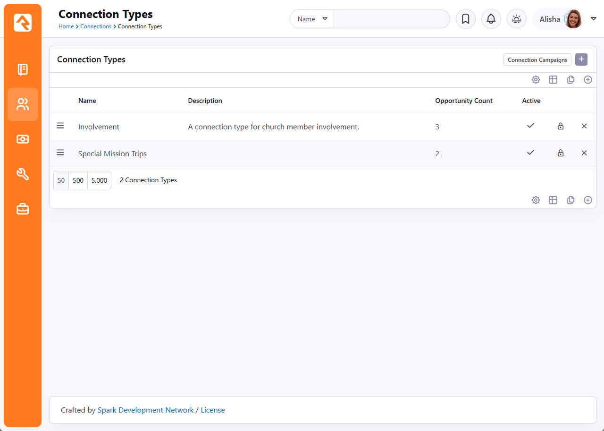Delete the Special Mission Trips row
The height and width of the screenshot is (431, 604).
coord(584,153)
